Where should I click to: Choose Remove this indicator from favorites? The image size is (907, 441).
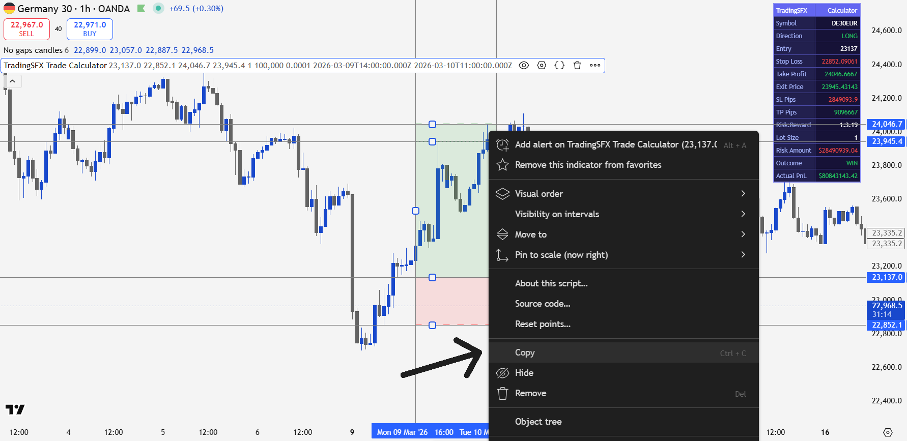(623, 165)
